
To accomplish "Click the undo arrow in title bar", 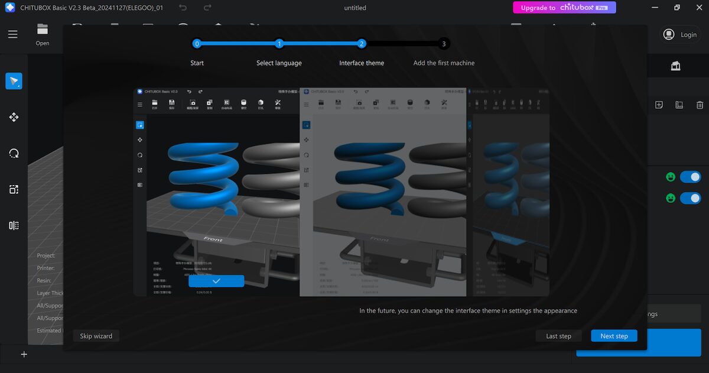I will point(183,8).
